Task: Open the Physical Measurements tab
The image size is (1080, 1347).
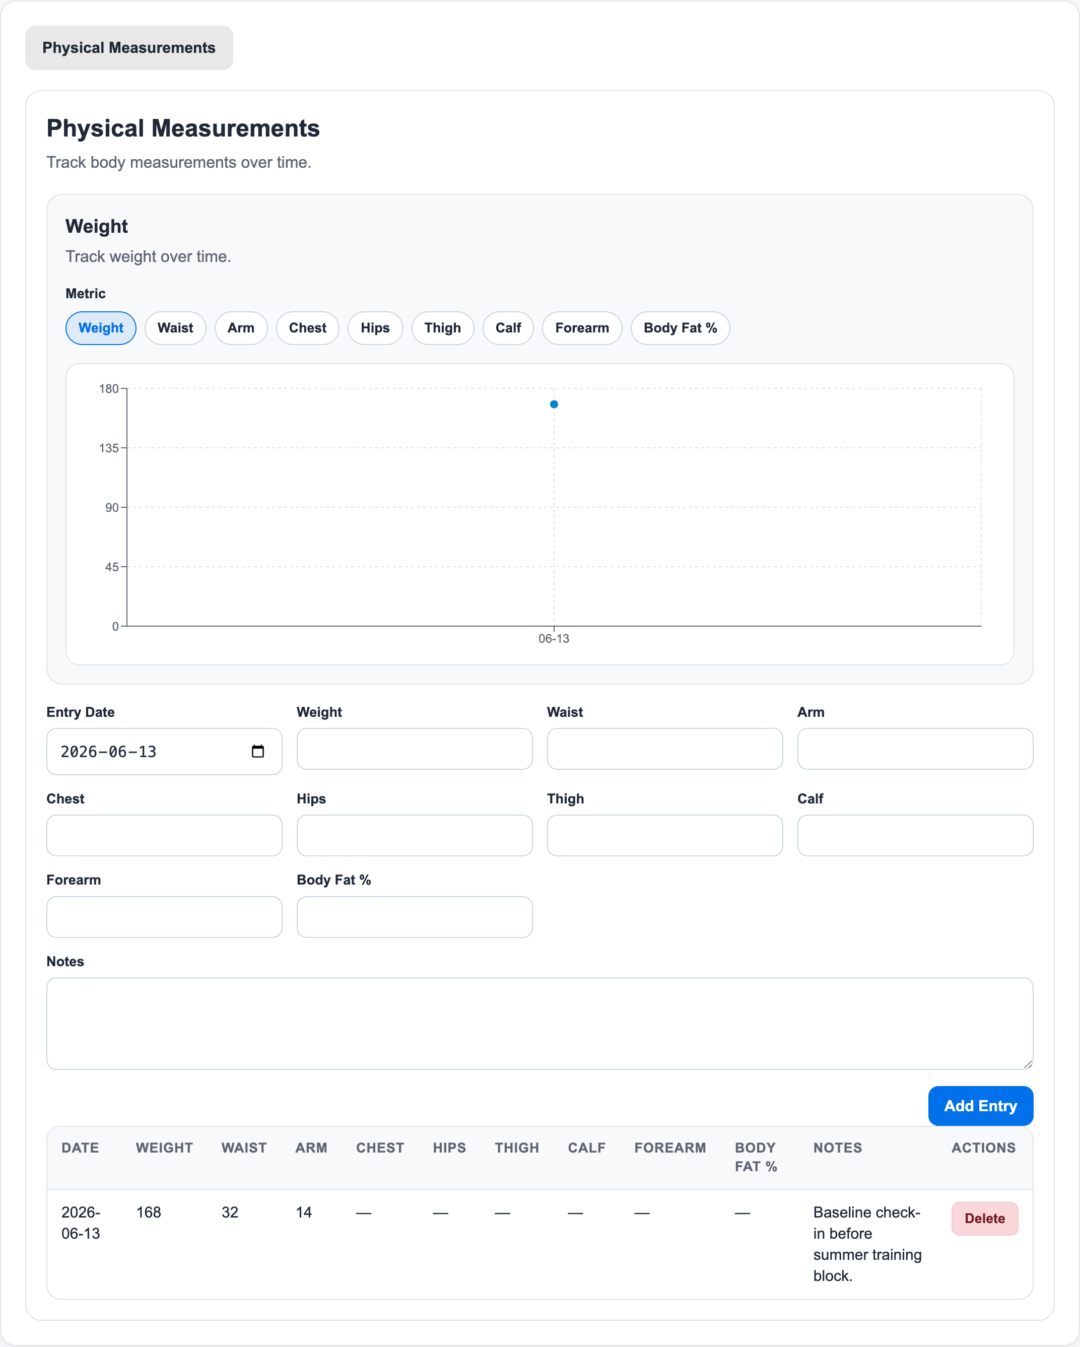Action: pyautogui.click(x=128, y=47)
